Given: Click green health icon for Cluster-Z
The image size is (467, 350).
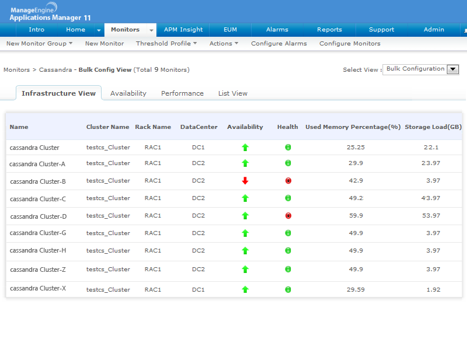Looking at the screenshot, I should pos(288,269).
